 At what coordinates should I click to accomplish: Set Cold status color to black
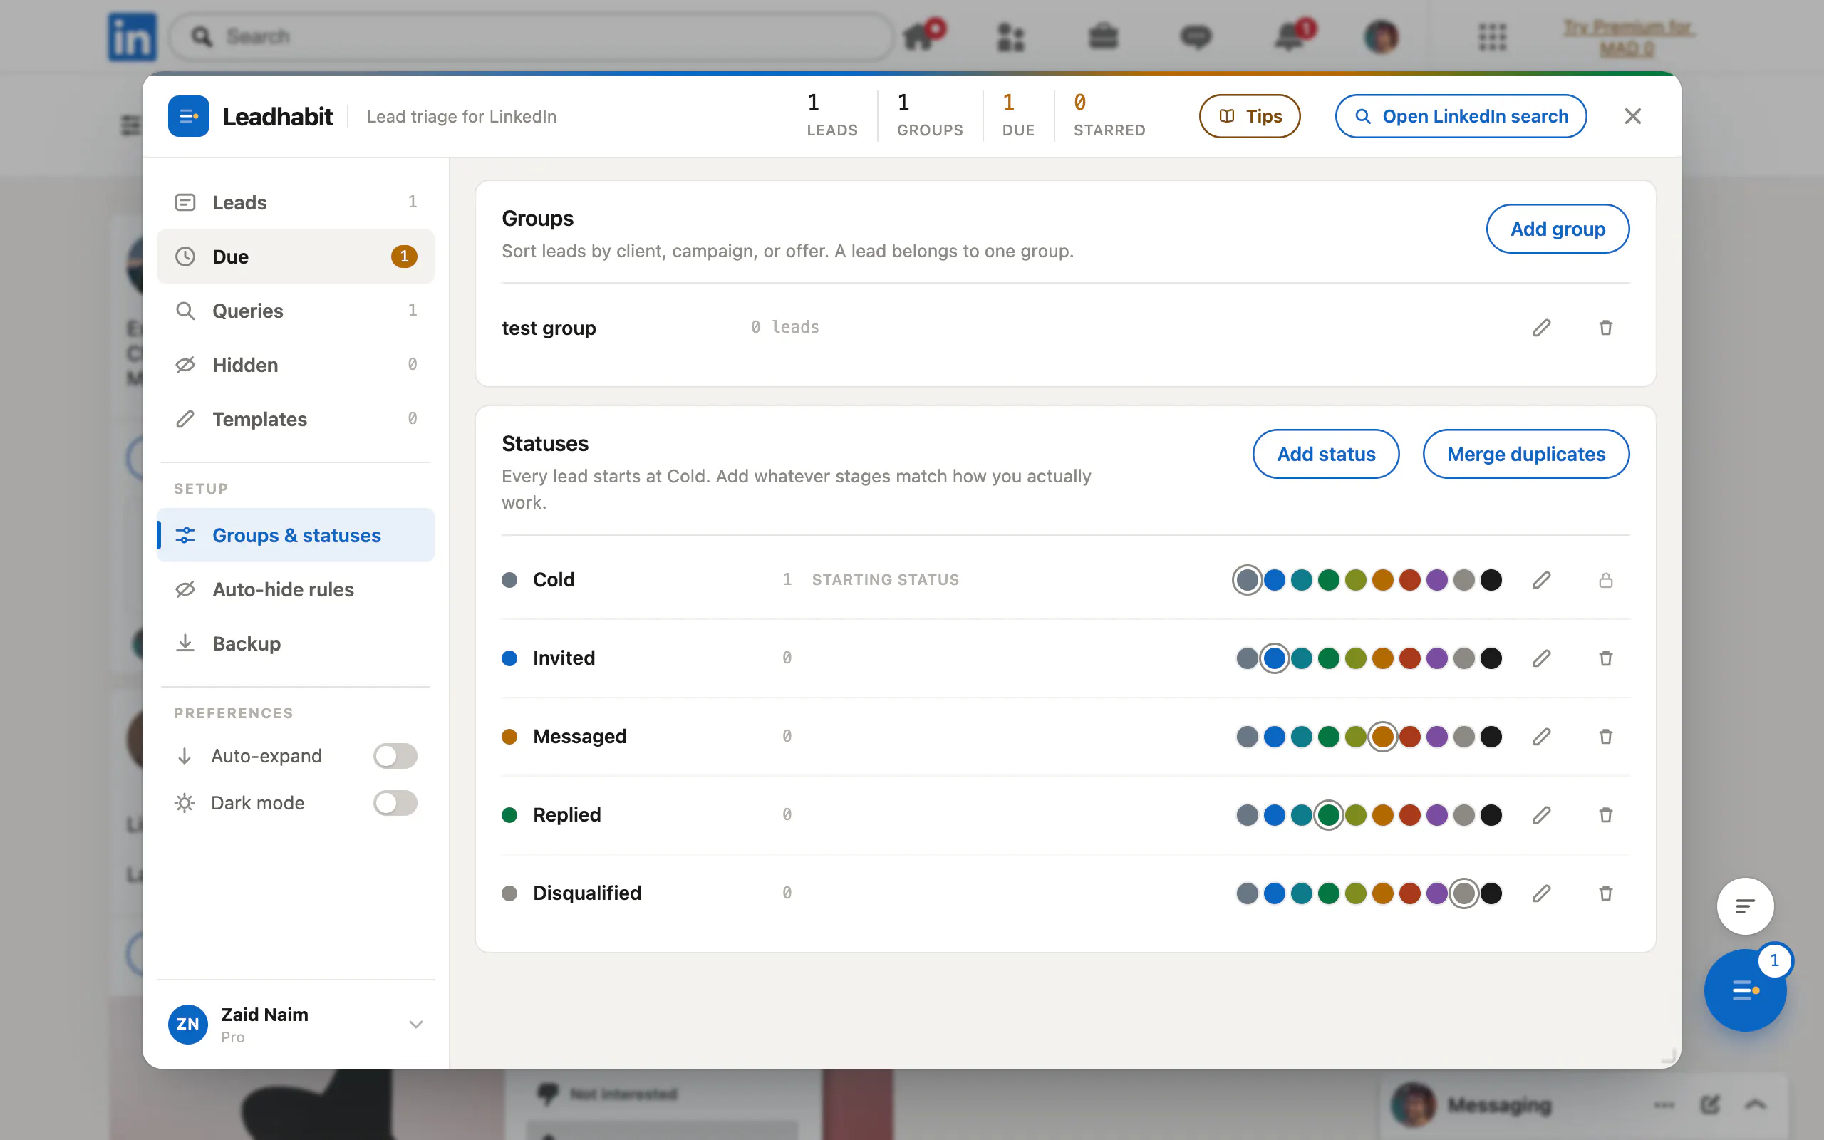[1491, 580]
